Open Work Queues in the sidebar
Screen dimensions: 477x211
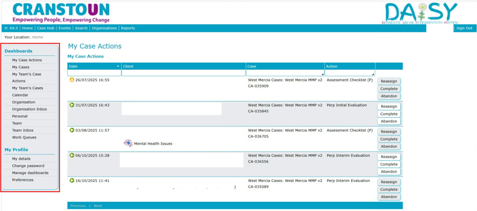point(24,137)
